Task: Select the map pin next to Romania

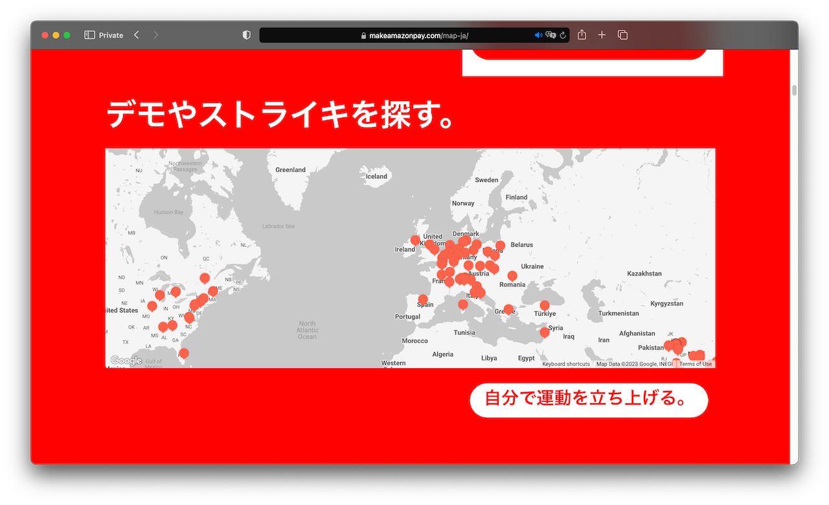Action: [x=512, y=277]
